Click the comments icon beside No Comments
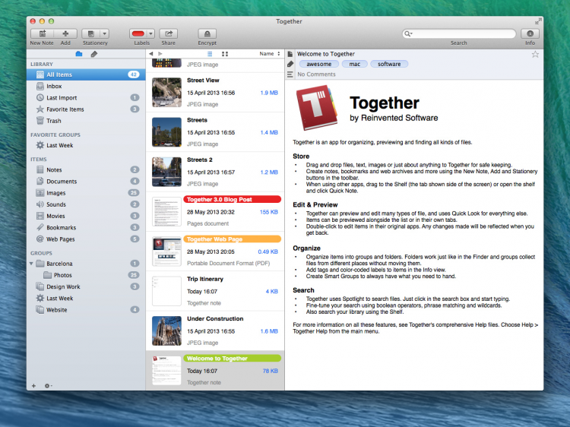This screenshot has height=427, width=570. point(290,74)
